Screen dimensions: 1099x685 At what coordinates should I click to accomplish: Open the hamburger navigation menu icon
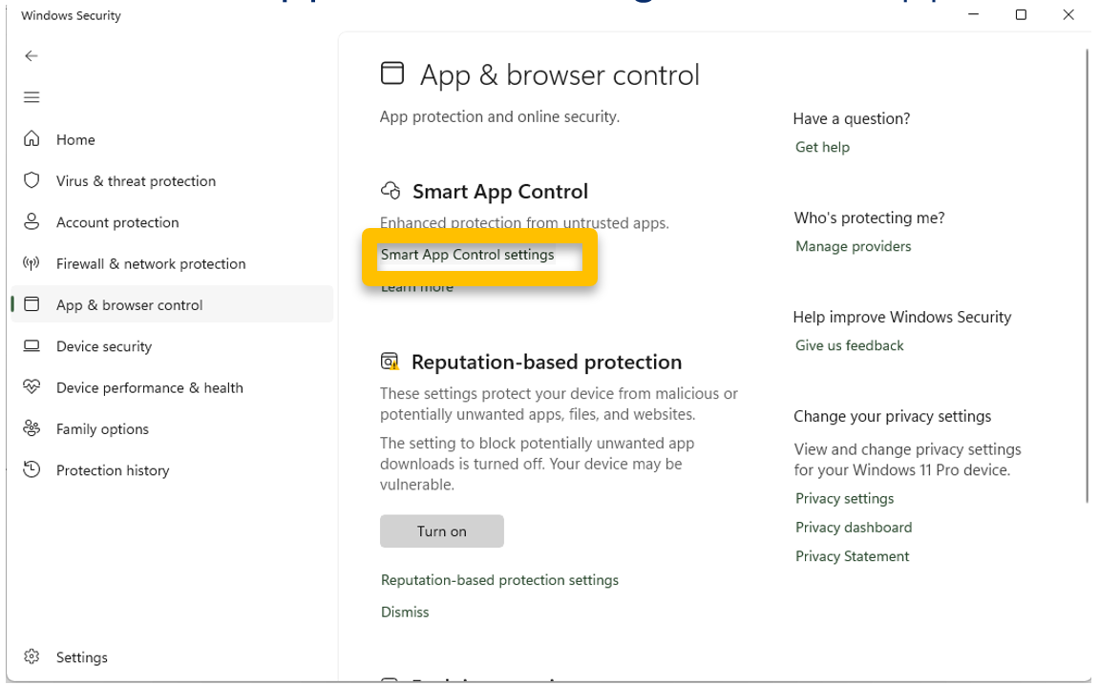[32, 97]
